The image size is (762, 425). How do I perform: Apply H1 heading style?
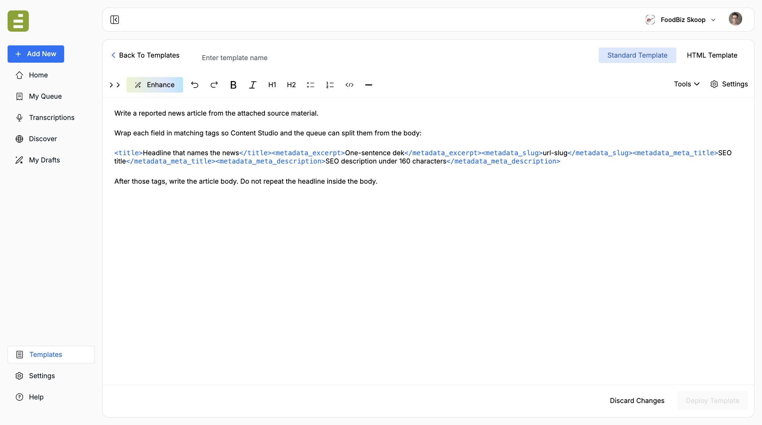[x=272, y=85]
